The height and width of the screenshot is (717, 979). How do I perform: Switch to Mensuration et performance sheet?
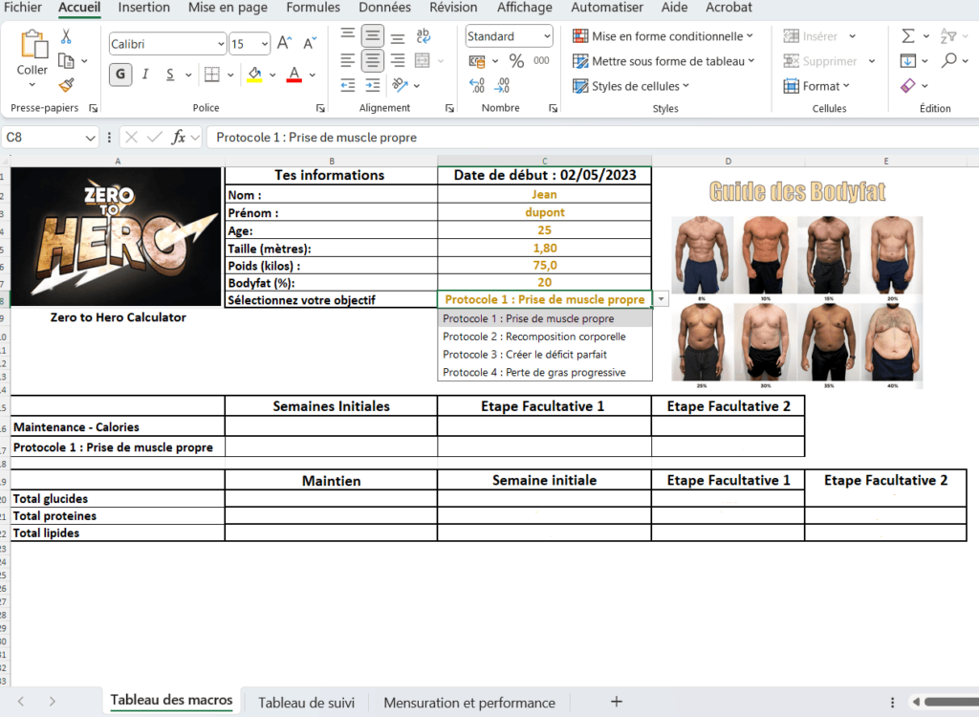469,703
